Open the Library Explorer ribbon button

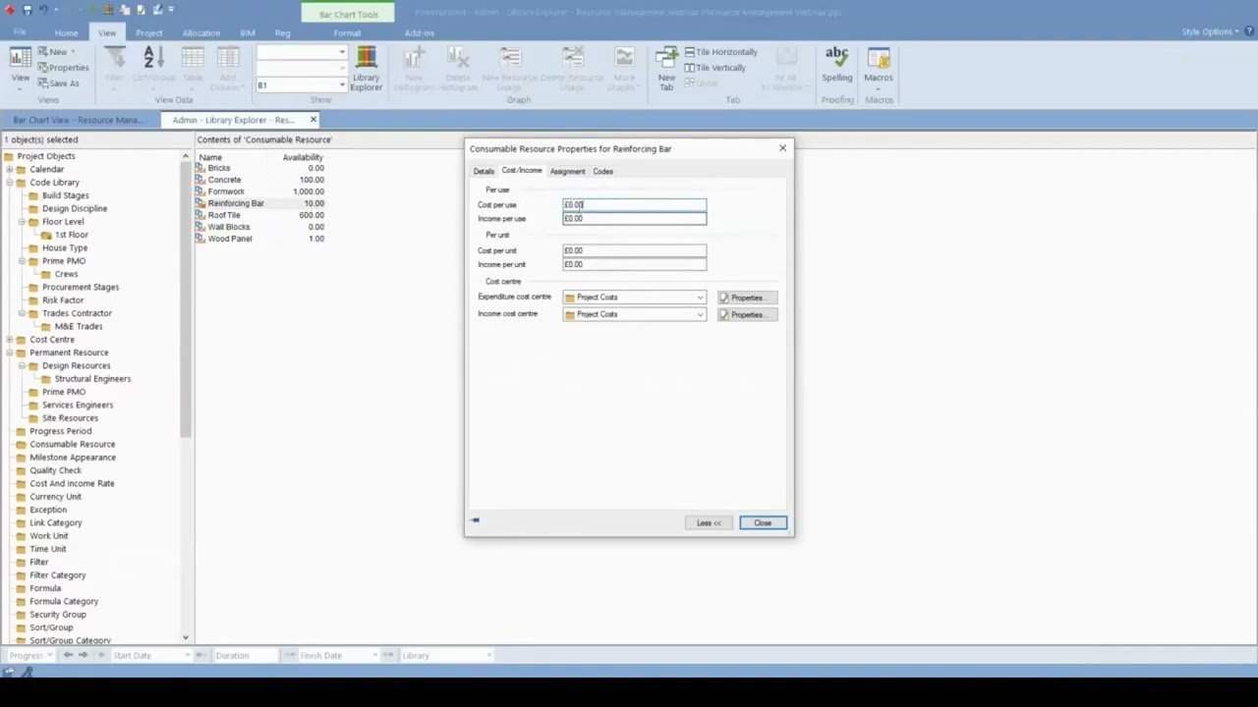pos(366,69)
